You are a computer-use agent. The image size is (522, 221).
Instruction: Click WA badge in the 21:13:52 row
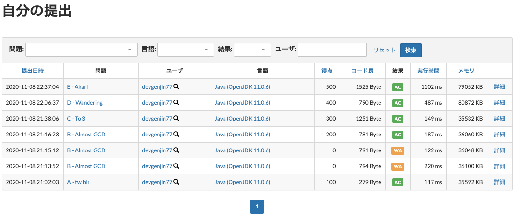point(397,166)
